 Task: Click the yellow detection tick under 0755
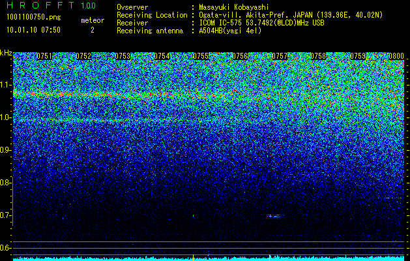tap(193, 257)
